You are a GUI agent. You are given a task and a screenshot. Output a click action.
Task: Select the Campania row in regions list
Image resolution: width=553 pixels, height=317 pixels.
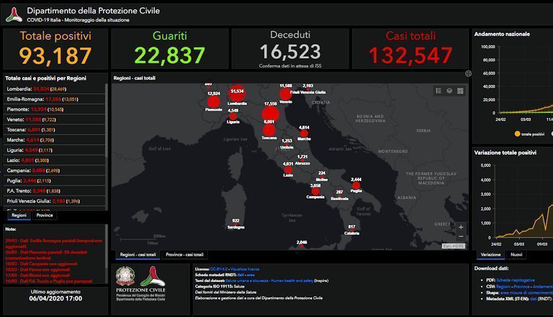click(x=54, y=171)
